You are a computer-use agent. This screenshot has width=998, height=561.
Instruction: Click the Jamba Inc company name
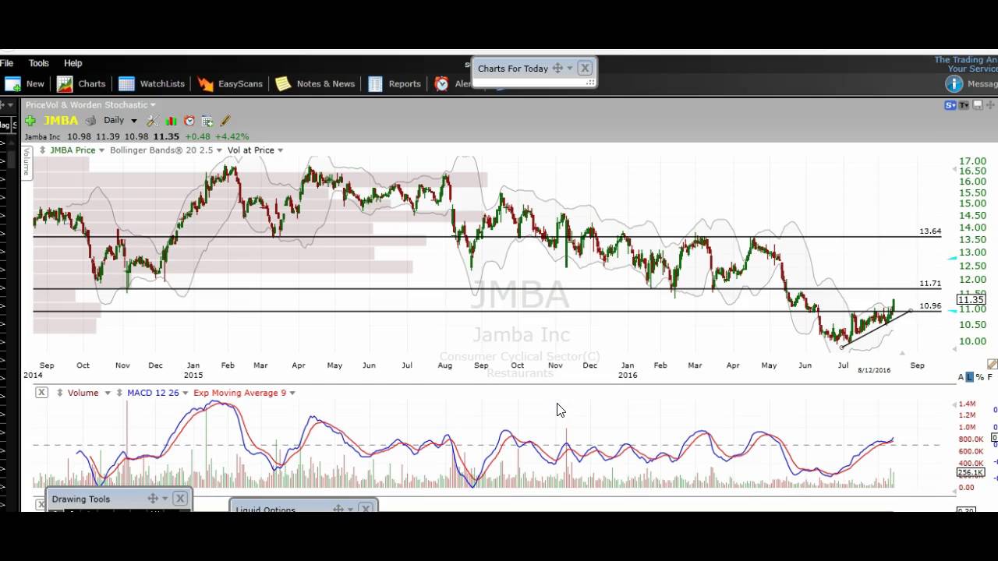42,136
